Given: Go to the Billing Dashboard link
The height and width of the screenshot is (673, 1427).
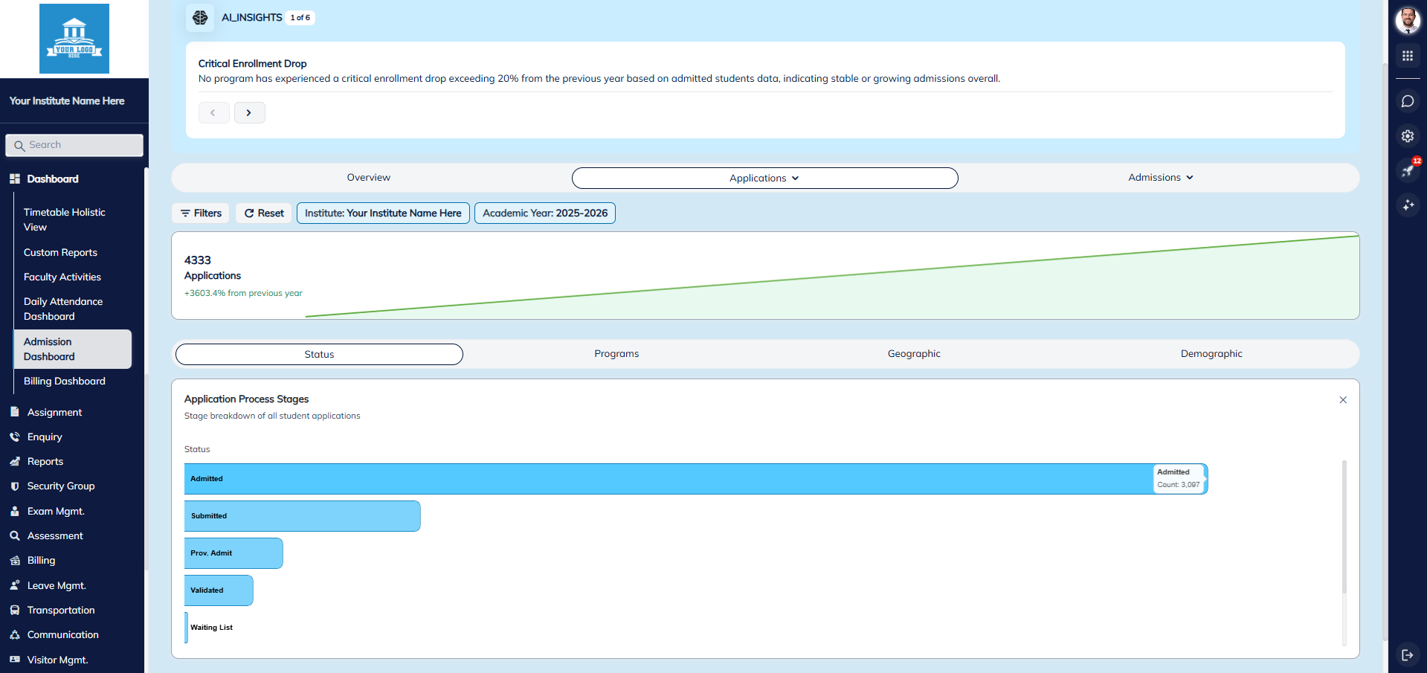Looking at the screenshot, I should (x=64, y=381).
